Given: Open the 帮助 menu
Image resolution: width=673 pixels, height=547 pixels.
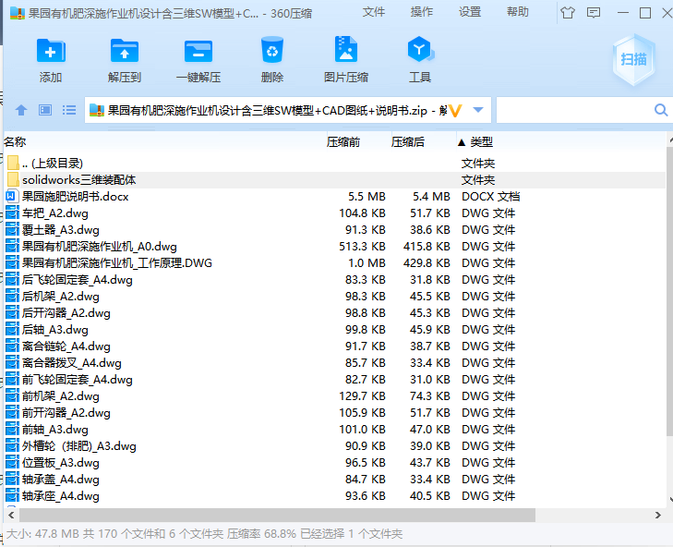Looking at the screenshot, I should [x=518, y=12].
